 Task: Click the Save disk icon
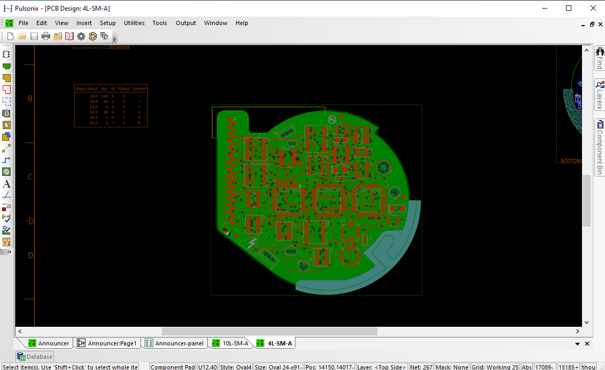pos(34,36)
